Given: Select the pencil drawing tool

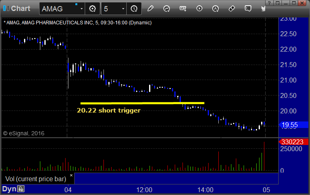Looking at the screenshot, I should [150, 9].
